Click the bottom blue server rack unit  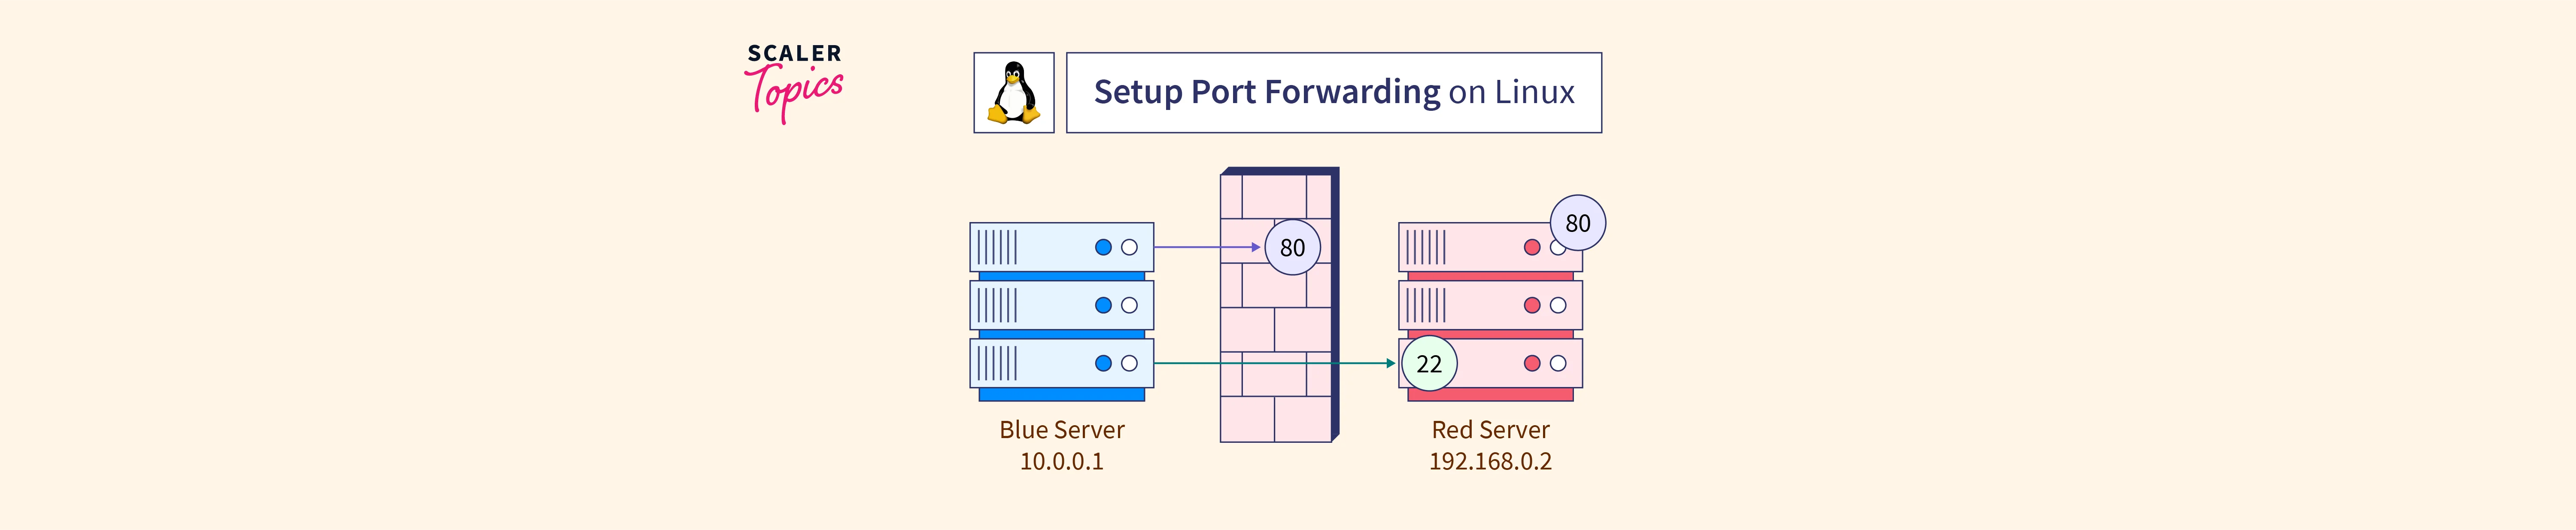[x=1060, y=363]
